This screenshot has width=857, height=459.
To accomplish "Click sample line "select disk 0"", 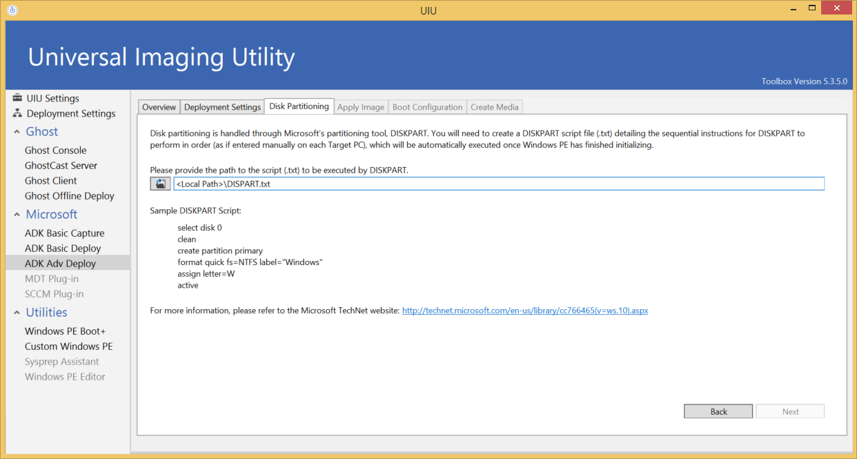I will pyautogui.click(x=199, y=228).
